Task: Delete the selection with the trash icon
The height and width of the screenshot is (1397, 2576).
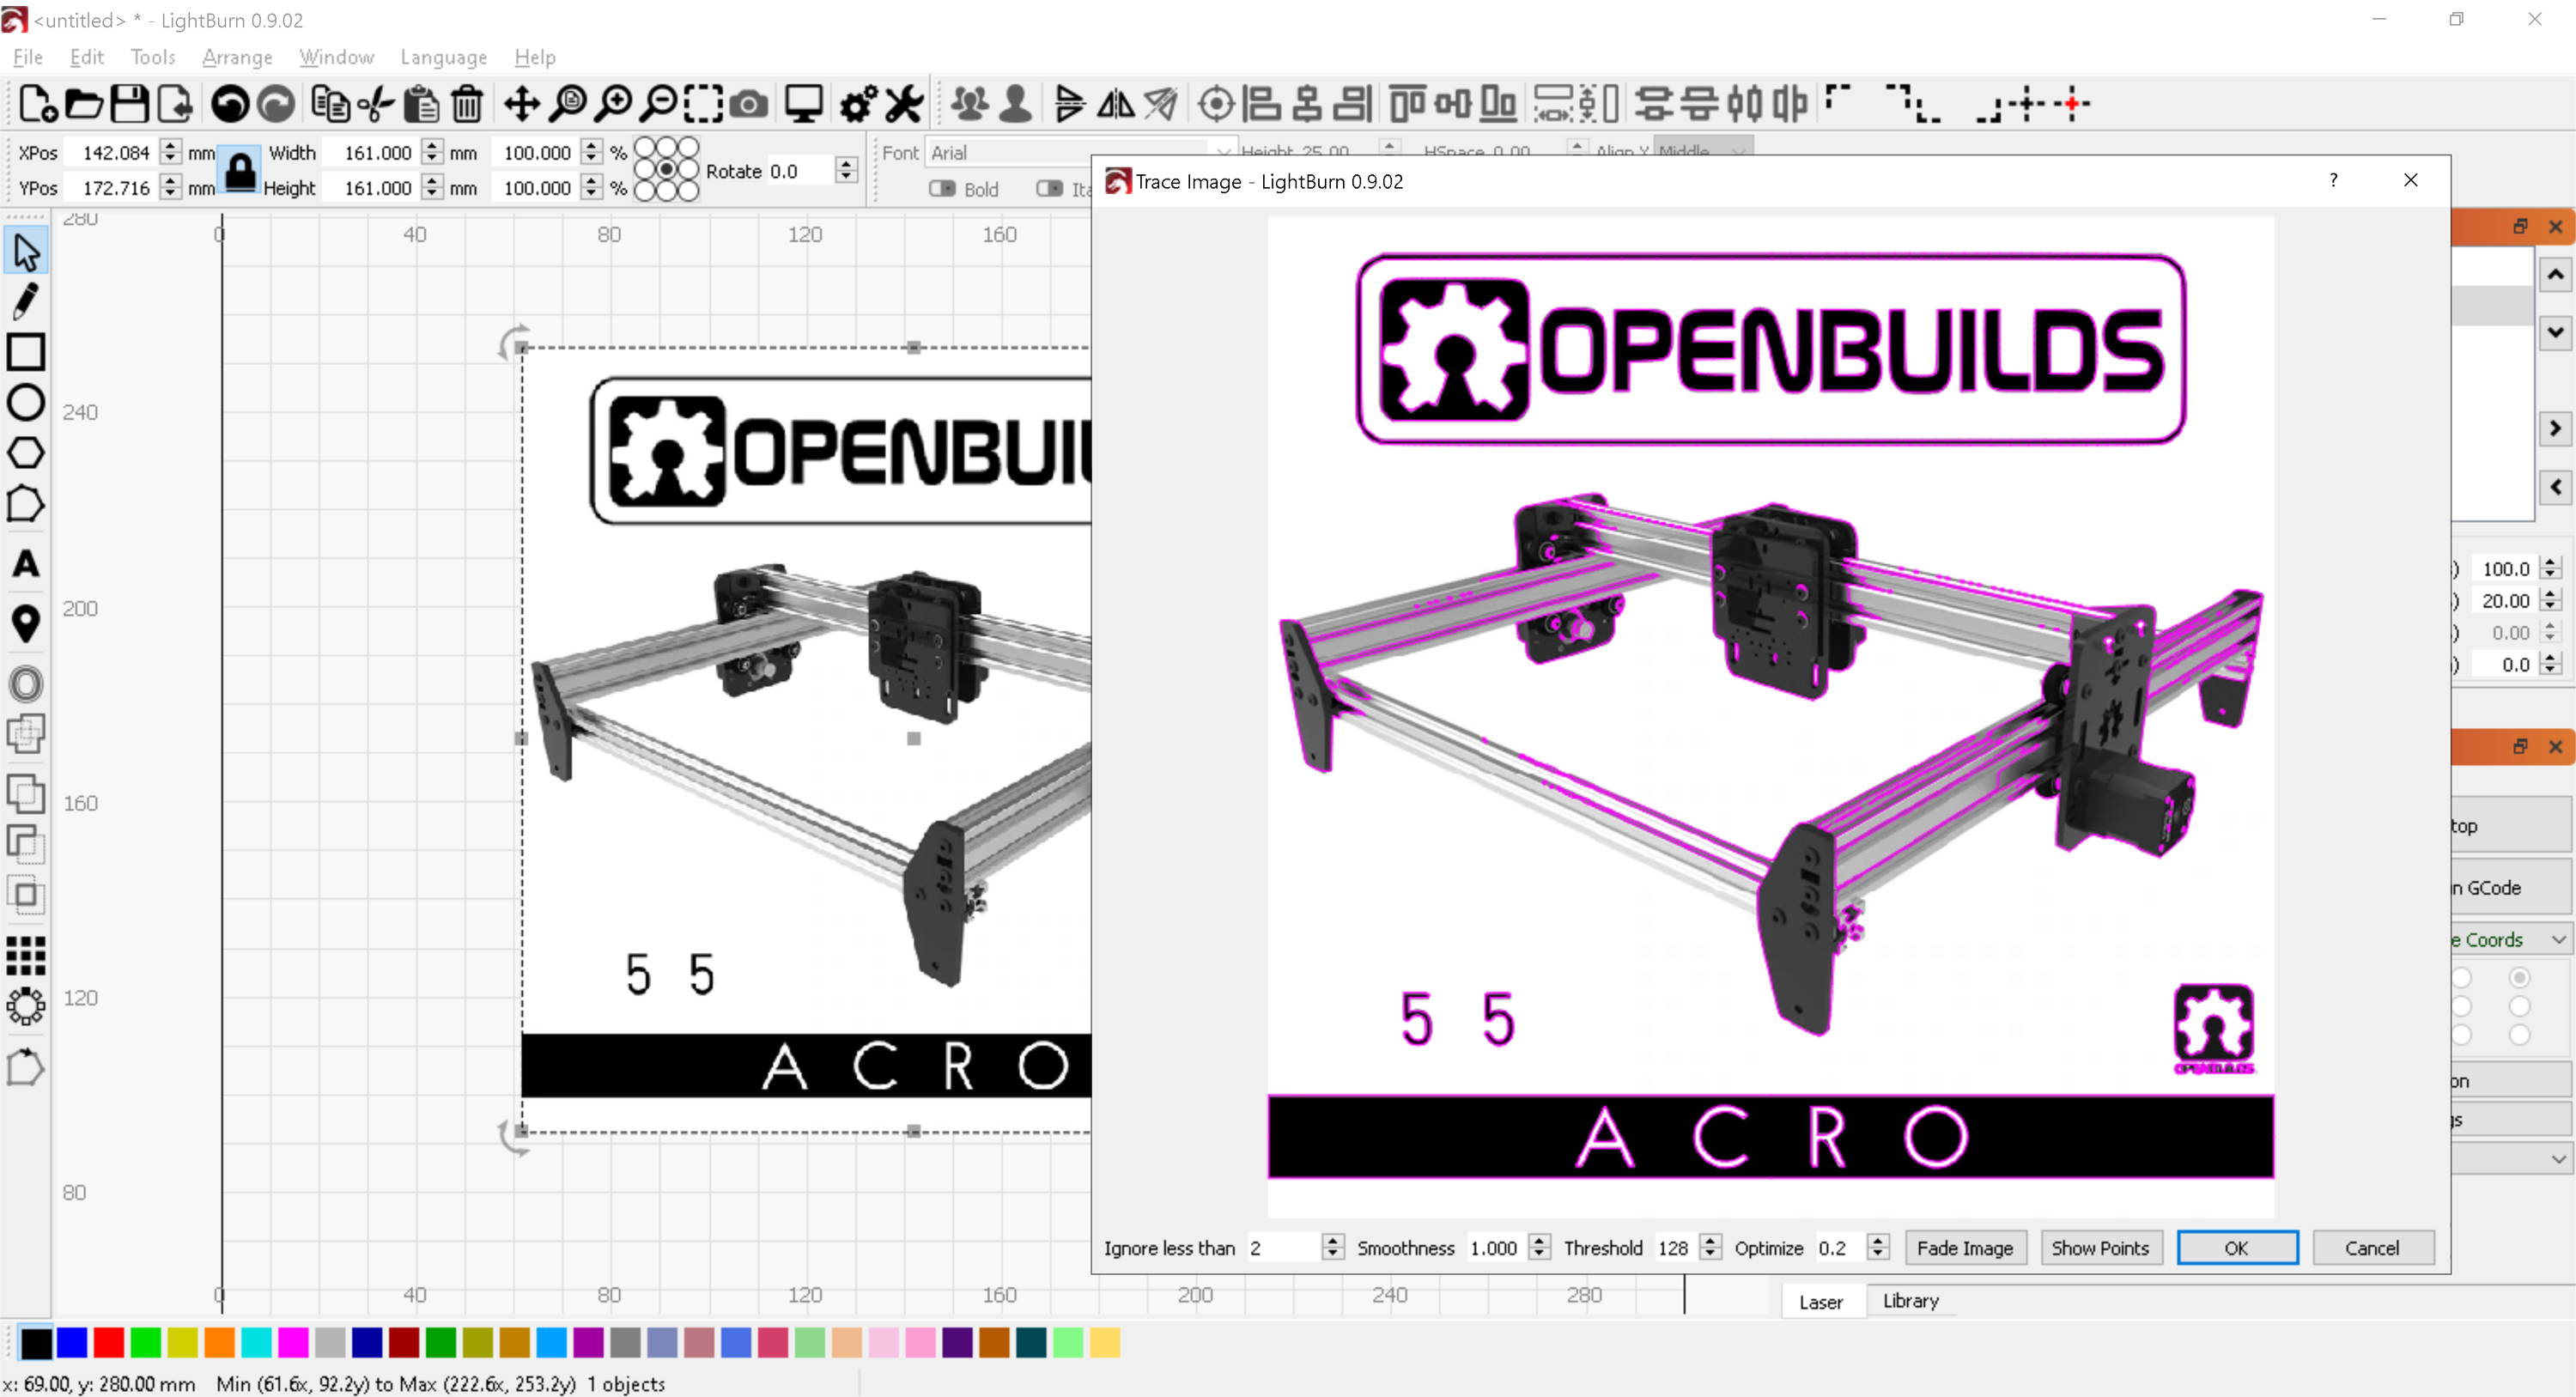Action: (467, 103)
